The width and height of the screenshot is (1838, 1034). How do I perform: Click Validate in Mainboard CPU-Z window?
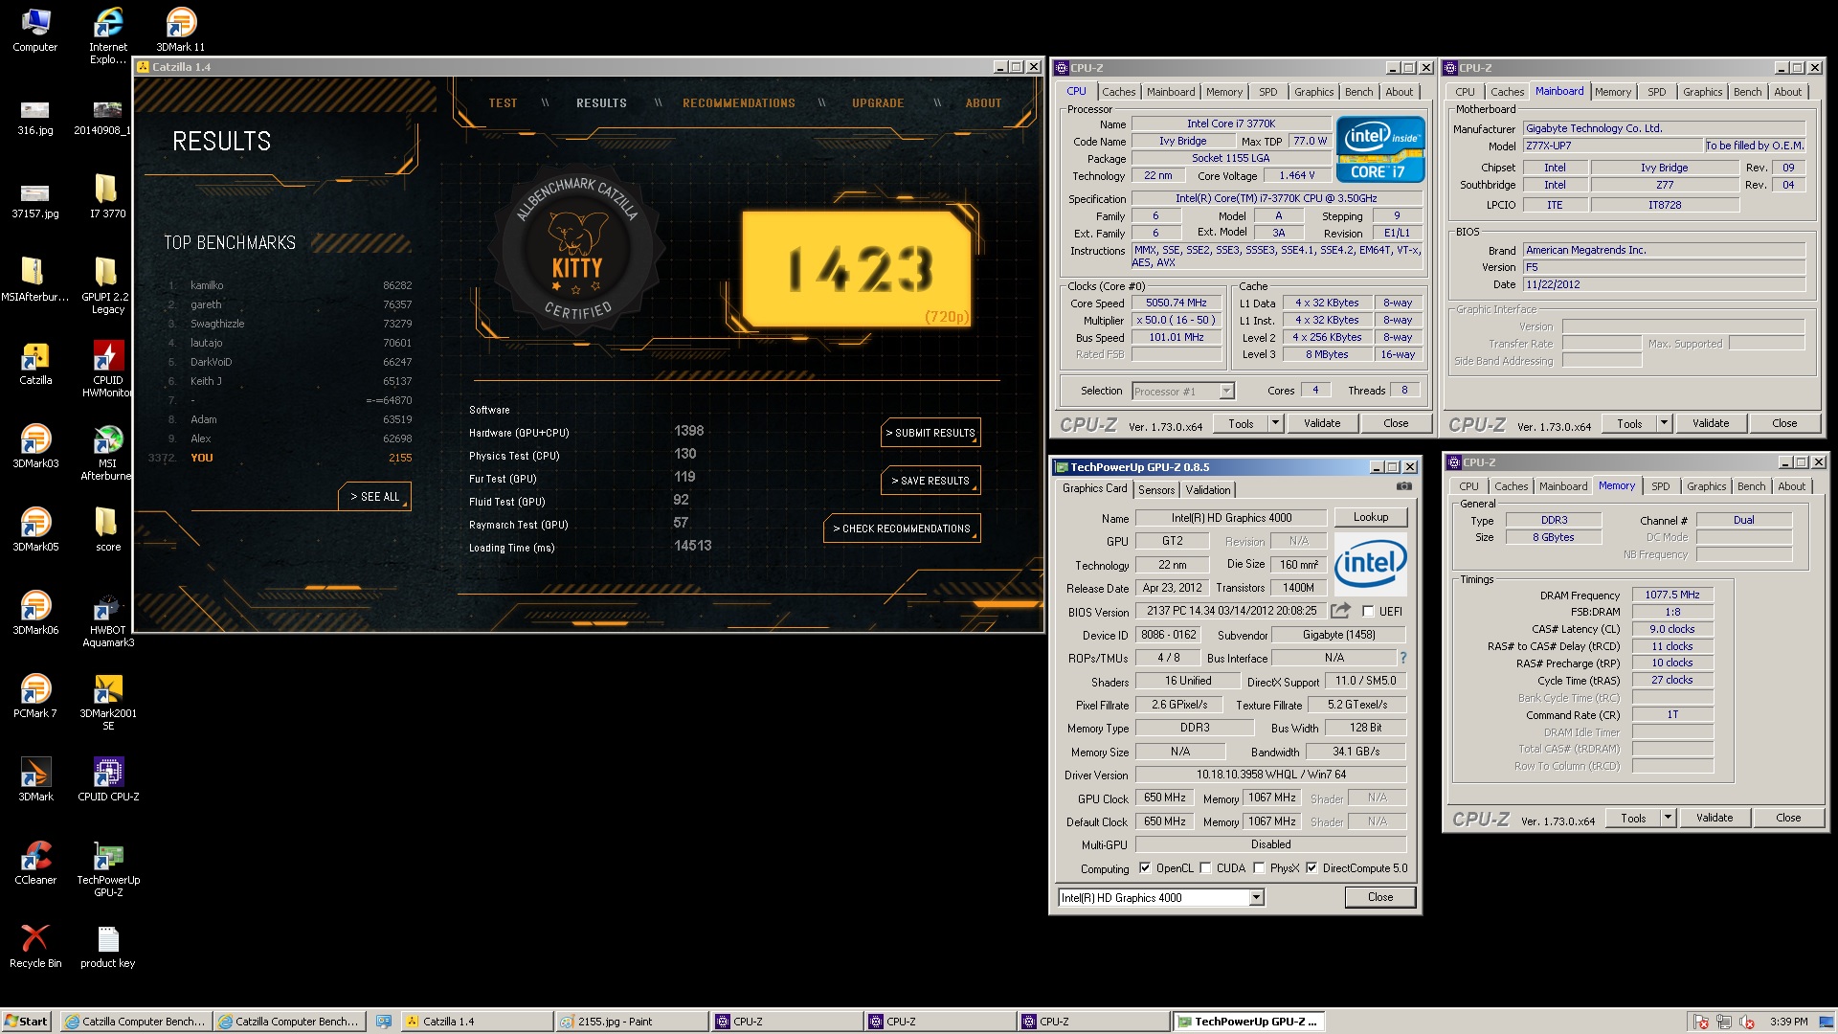(1711, 423)
